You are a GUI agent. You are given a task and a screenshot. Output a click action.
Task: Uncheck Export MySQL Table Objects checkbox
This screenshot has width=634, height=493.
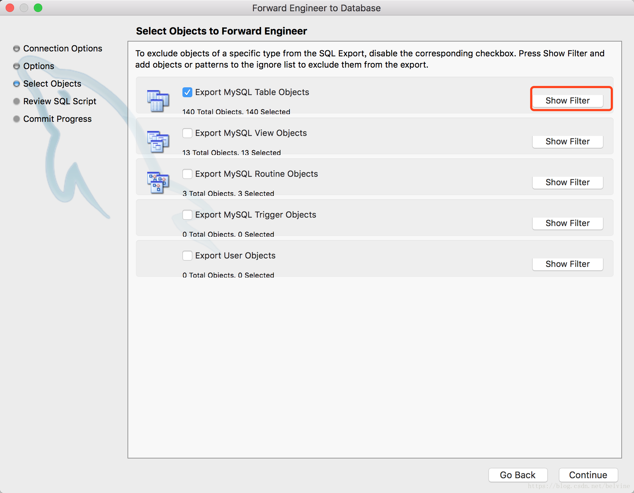187,92
